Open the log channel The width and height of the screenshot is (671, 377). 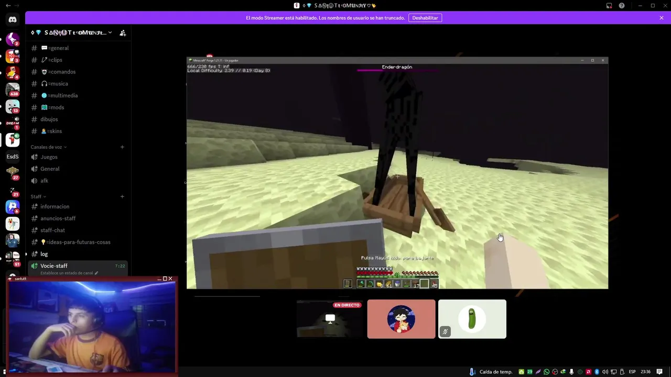78,254
